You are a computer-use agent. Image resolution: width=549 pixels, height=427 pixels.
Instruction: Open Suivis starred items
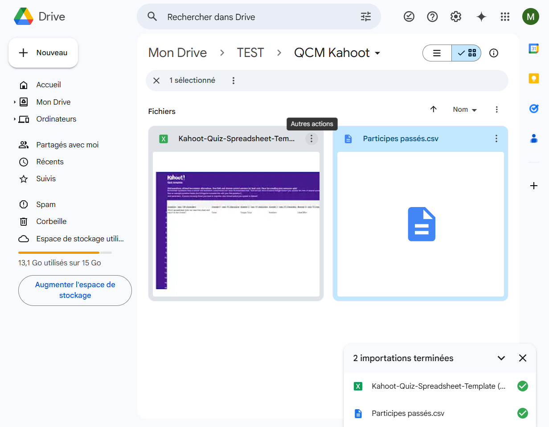pos(46,179)
